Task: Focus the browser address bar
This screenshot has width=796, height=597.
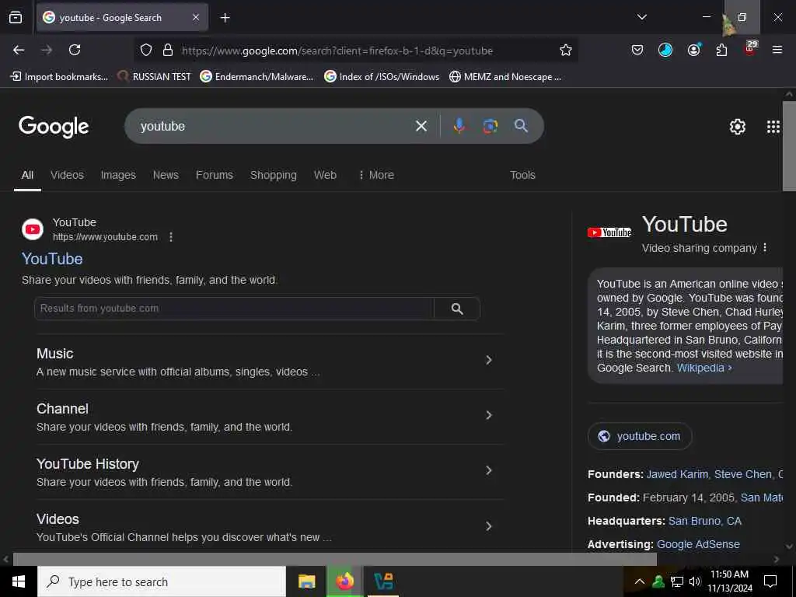Action: (x=355, y=51)
